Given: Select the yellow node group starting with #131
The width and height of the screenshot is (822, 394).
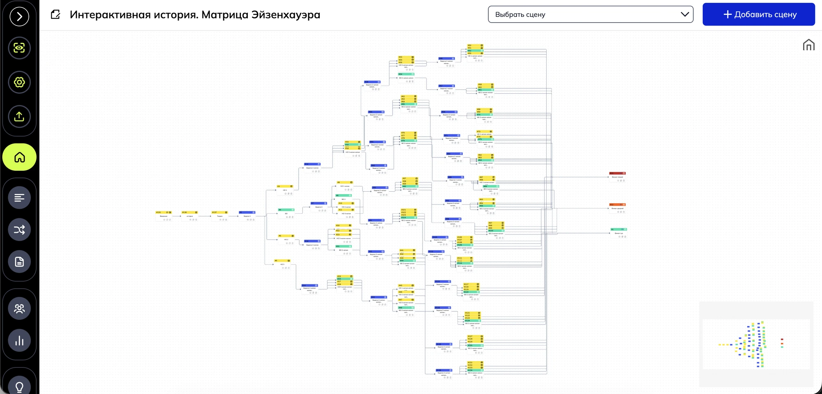Looking at the screenshot, I should 475,370.
